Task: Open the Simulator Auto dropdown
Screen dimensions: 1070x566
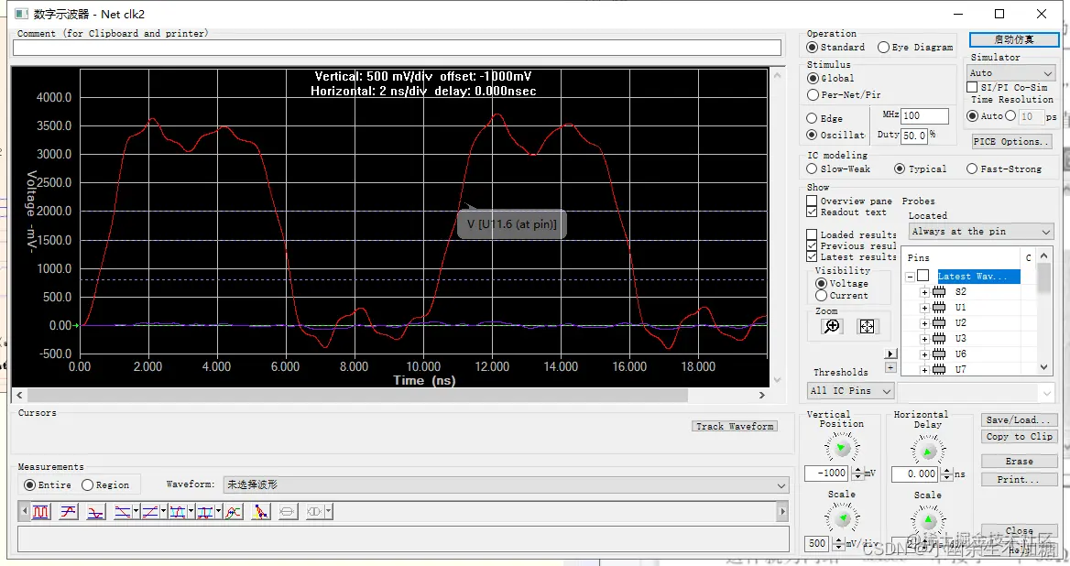Action: pos(1011,73)
